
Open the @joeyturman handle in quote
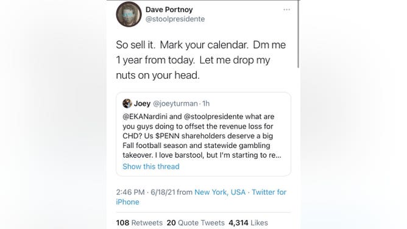(x=175, y=104)
